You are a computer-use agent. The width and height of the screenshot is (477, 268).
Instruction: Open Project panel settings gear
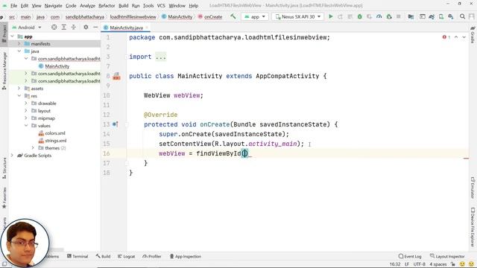pyautogui.click(x=86, y=28)
